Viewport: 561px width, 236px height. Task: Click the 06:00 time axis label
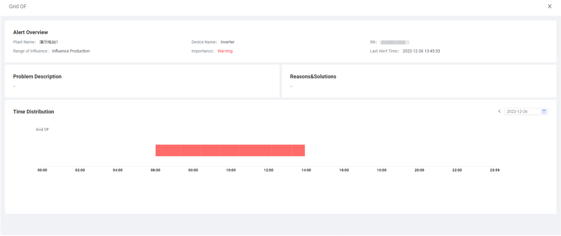tap(155, 170)
